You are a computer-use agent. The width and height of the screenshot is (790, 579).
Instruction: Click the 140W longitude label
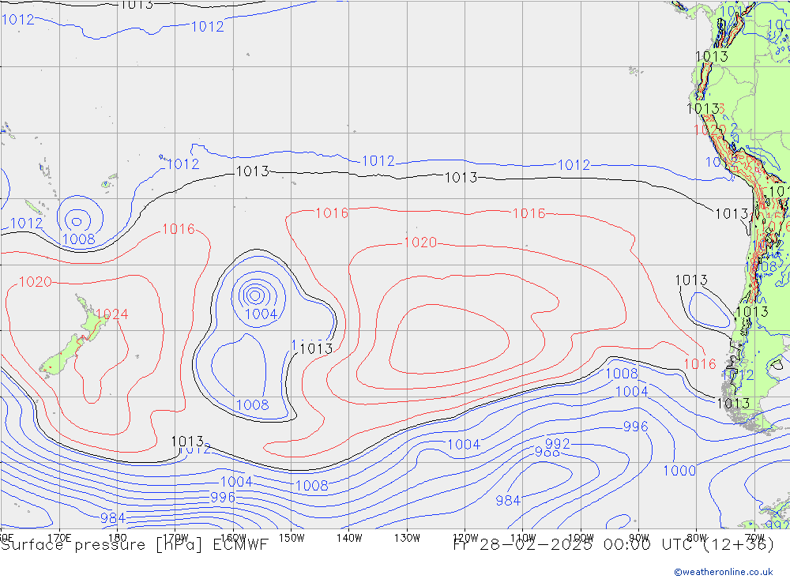click(x=349, y=538)
